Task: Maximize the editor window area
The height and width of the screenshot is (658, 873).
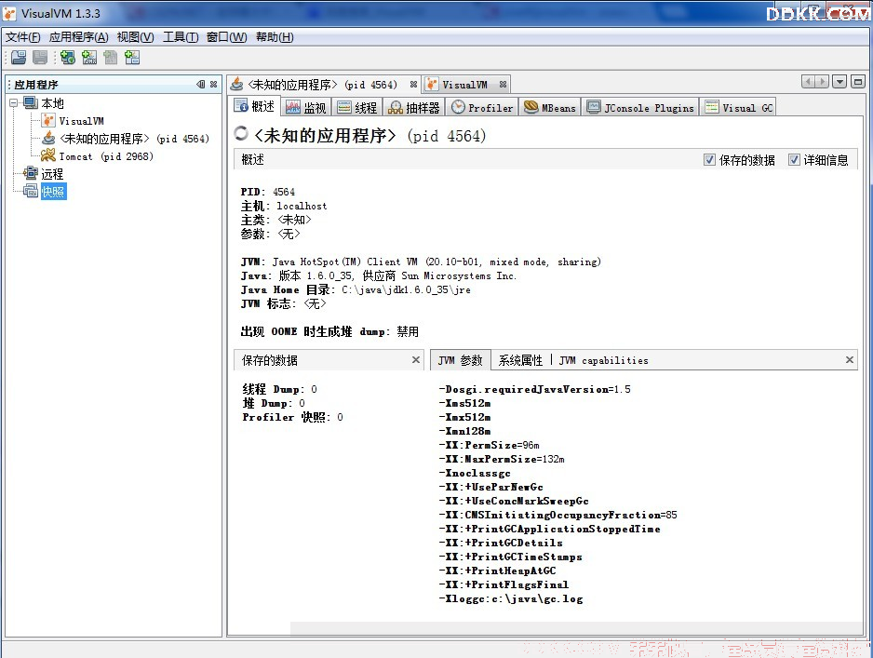Action: [858, 82]
